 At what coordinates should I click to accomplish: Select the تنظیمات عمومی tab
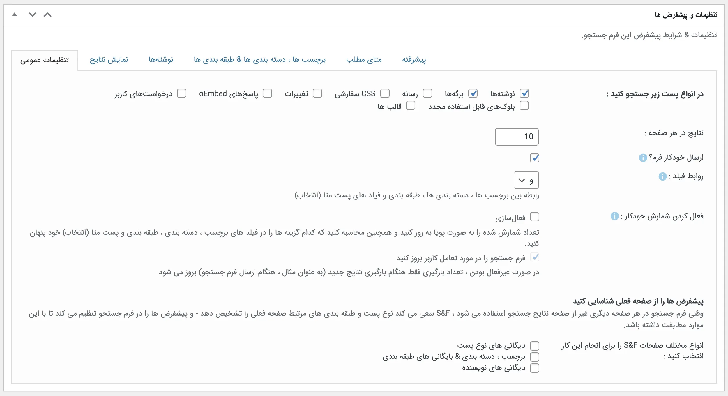[45, 60]
